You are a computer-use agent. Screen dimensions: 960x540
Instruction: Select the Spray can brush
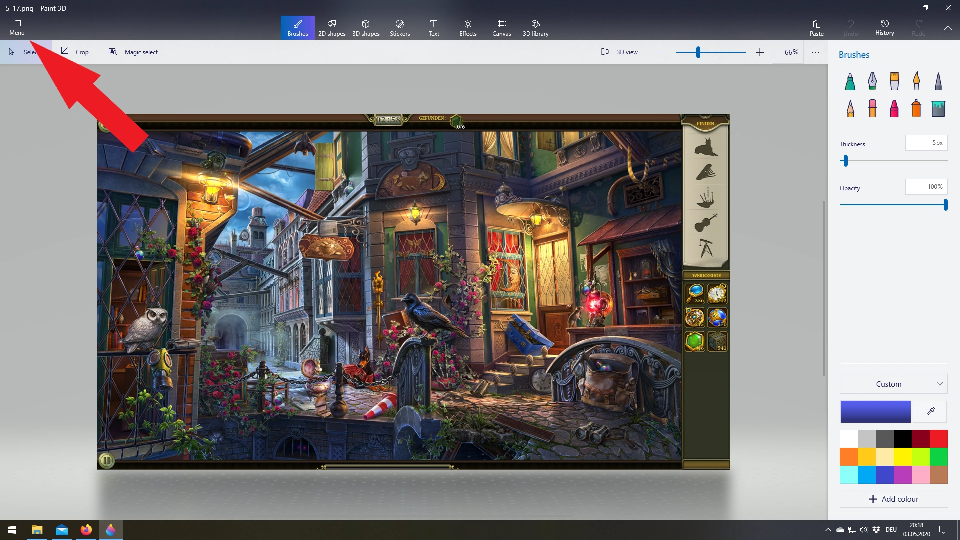916,108
